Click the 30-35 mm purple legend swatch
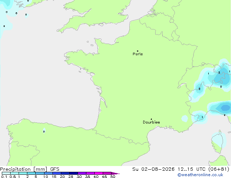Viewport: 231px width, 178px height. pyautogui.click(x=82, y=173)
